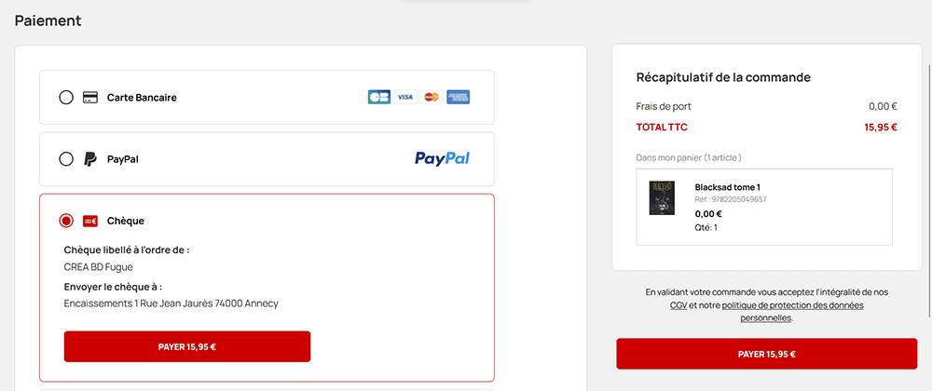Click the selected Chèque radio button

point(66,221)
